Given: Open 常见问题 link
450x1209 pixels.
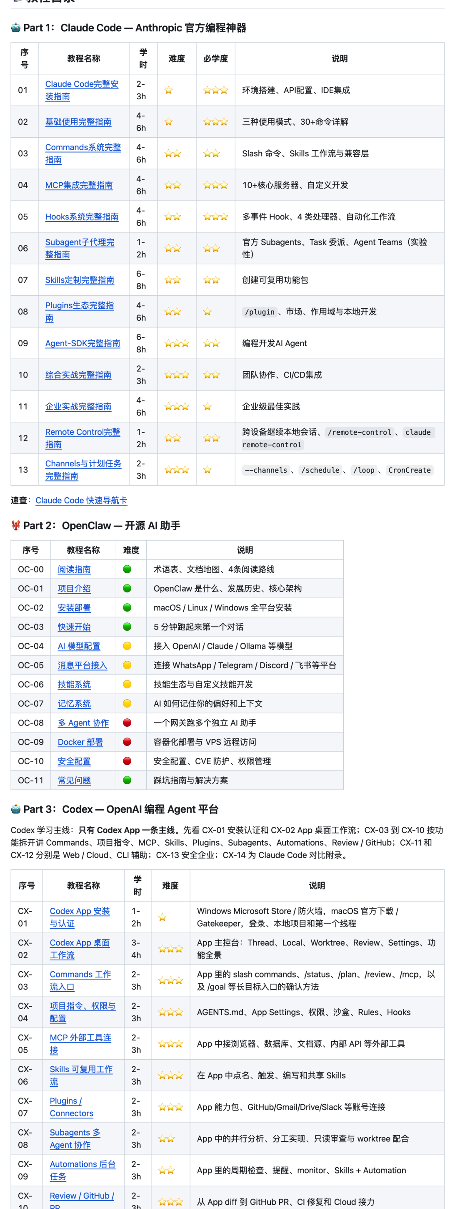Looking at the screenshot, I should [x=74, y=781].
